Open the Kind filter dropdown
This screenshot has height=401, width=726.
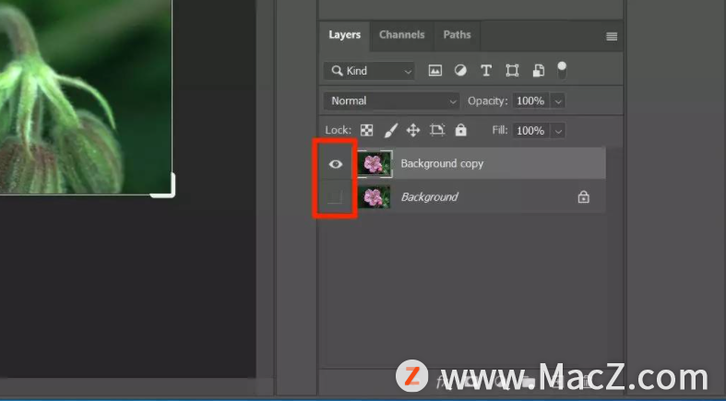pyautogui.click(x=369, y=71)
